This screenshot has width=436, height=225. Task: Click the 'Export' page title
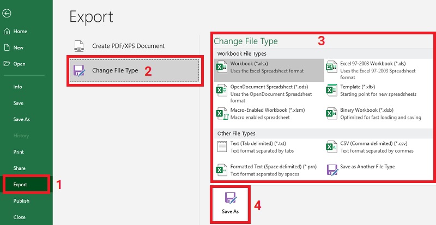click(91, 17)
